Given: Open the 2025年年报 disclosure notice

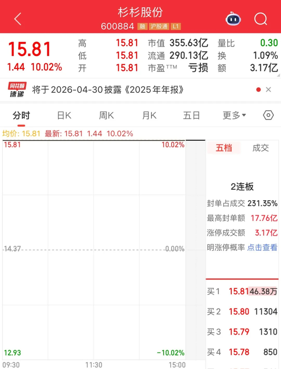Looking at the screenshot, I should point(108,90).
